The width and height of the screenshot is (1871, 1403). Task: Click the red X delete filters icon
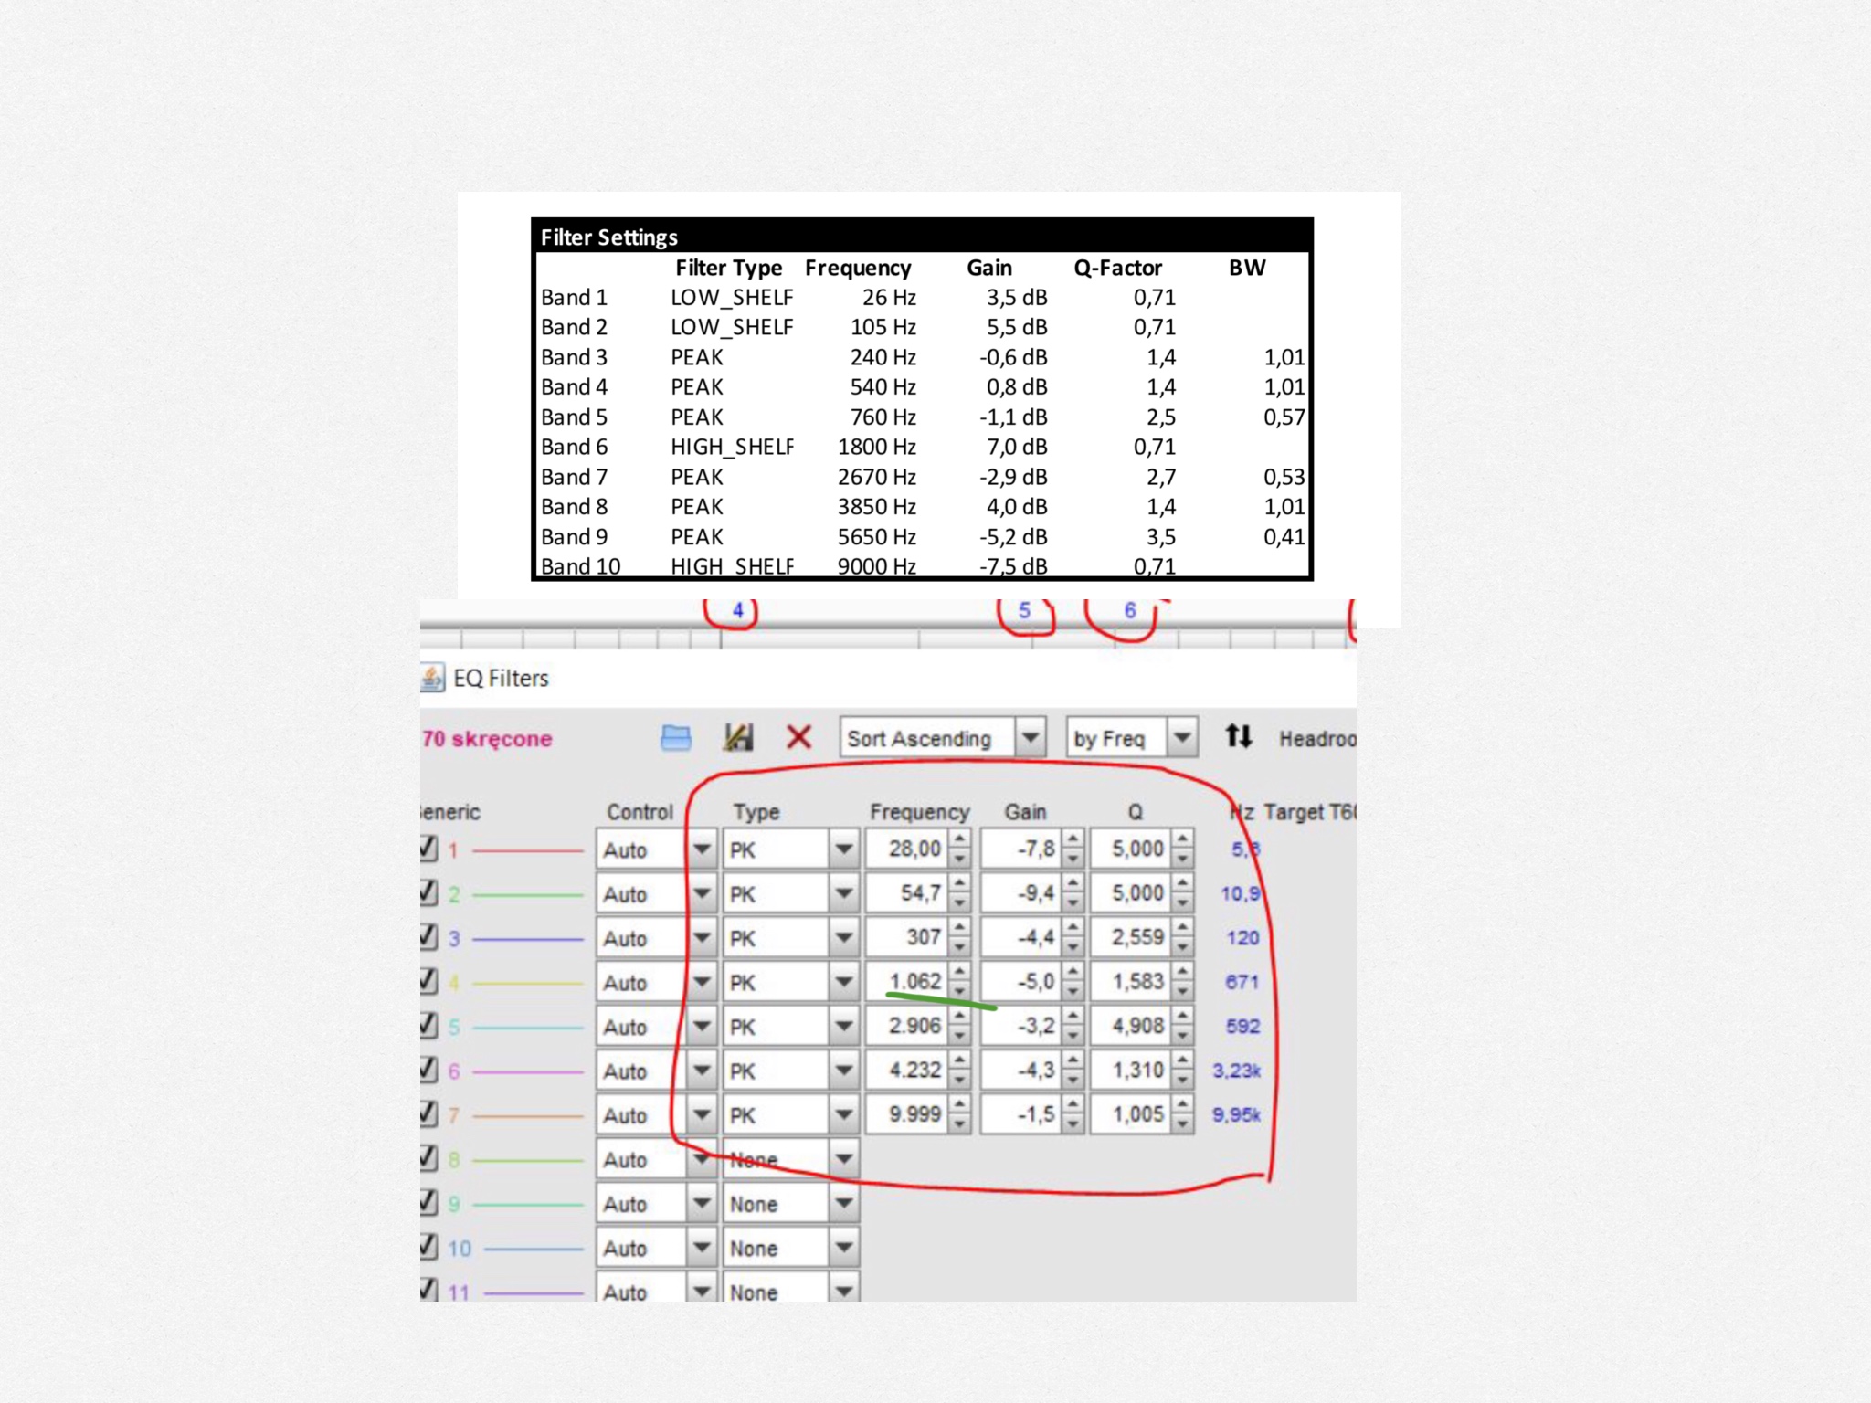[799, 736]
